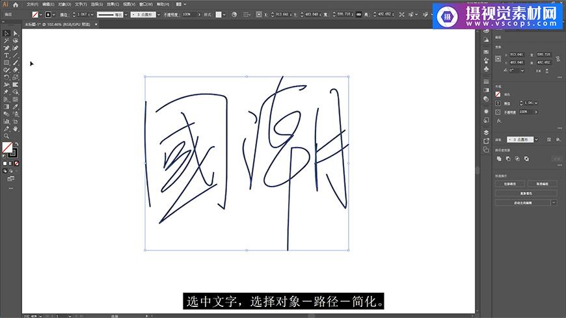This screenshot has height=318, width=566.
Task: Open stroke weight dropdown in control bar
Action: click(92, 14)
